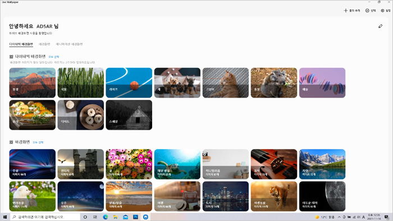
Task: Open the starry night space collection
Action: pyautogui.click(x=81, y=196)
